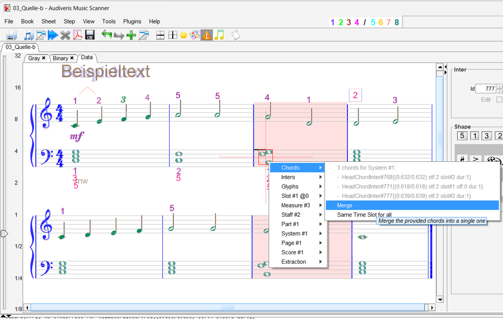The width and height of the screenshot is (503, 319).
Task: Click the gray redo arrow icon
Action: (x=119, y=35)
